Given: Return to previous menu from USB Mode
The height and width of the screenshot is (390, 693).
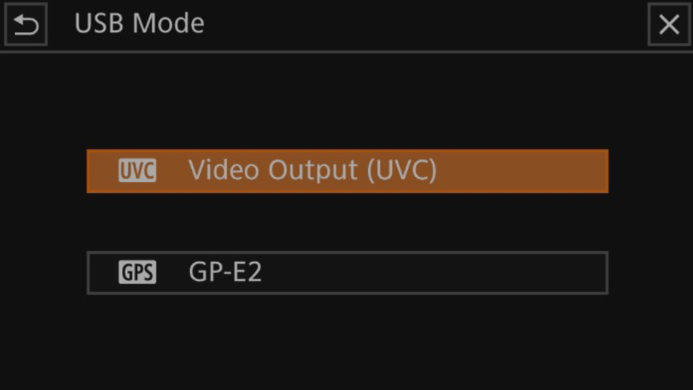Looking at the screenshot, I should [x=26, y=24].
